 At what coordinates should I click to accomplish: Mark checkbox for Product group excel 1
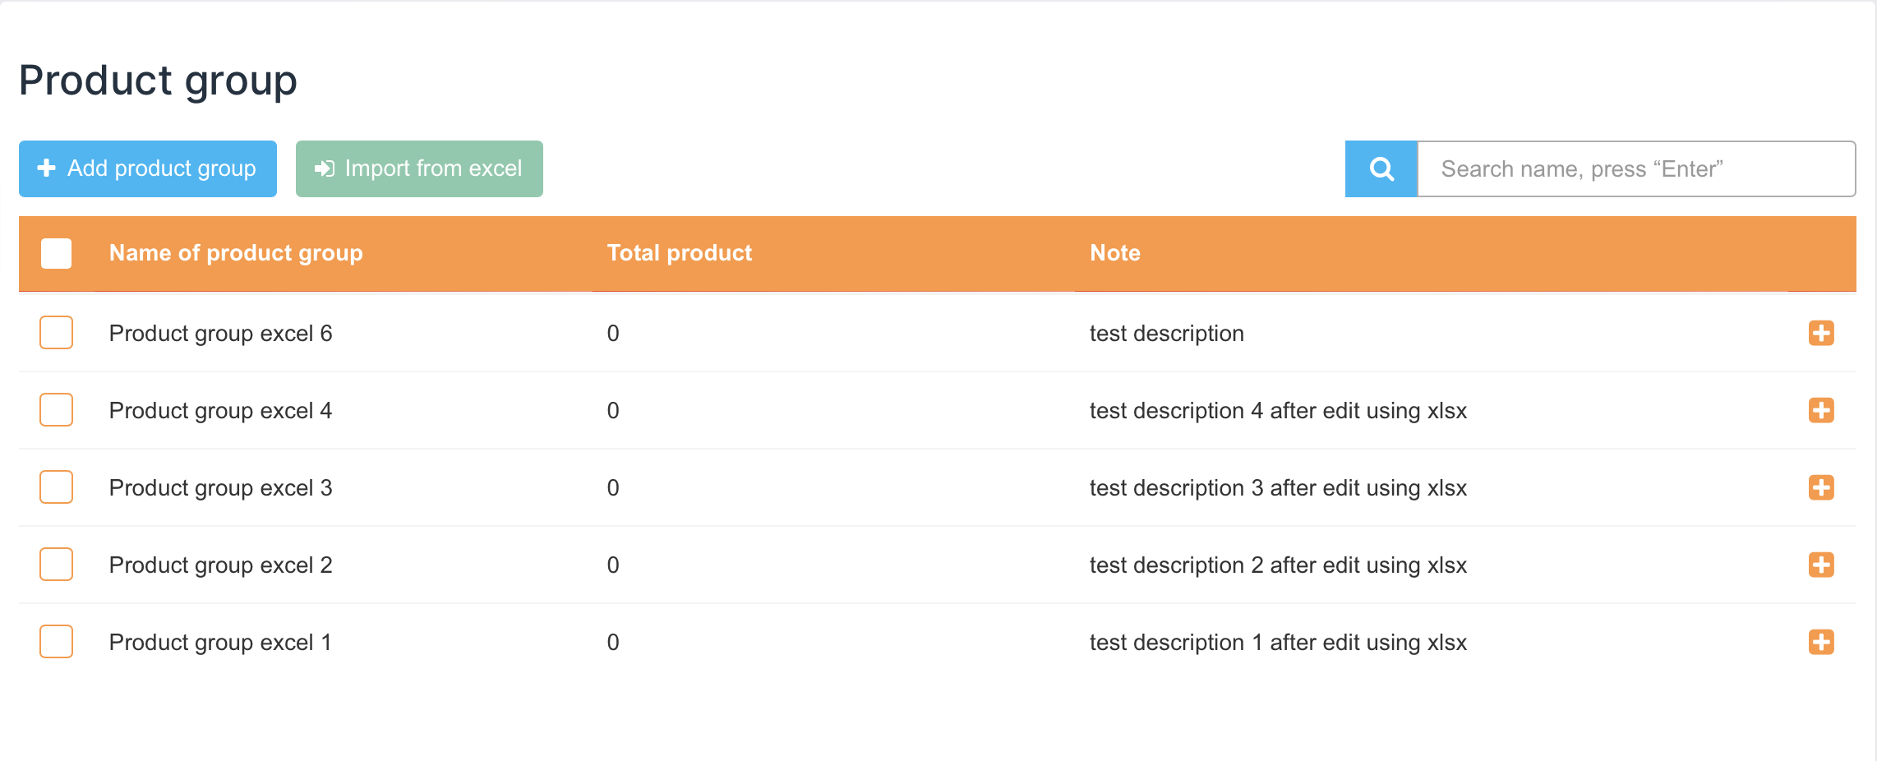click(x=57, y=642)
